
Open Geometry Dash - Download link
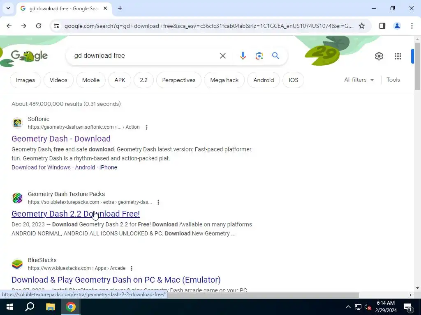coord(61,139)
